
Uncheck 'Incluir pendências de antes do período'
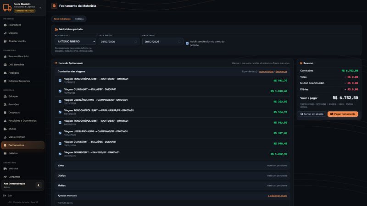(187, 43)
